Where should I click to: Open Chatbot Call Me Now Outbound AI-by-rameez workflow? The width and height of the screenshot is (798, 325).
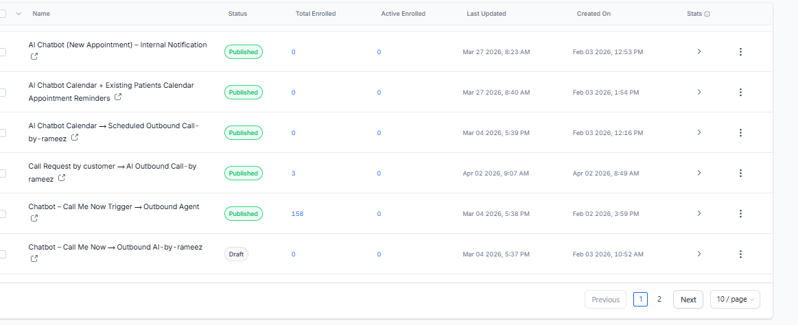(115, 248)
